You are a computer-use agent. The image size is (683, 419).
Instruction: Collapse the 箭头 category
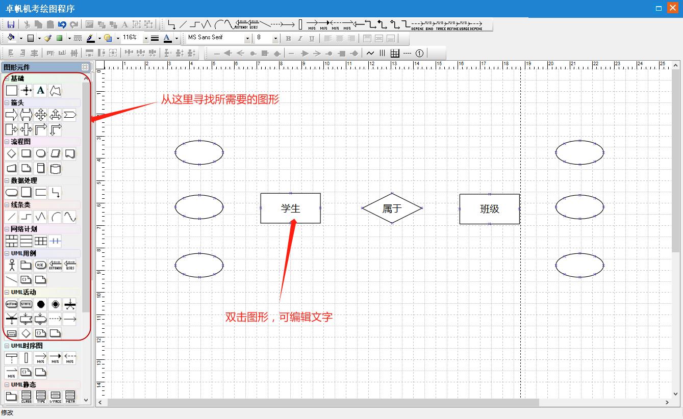pos(7,103)
